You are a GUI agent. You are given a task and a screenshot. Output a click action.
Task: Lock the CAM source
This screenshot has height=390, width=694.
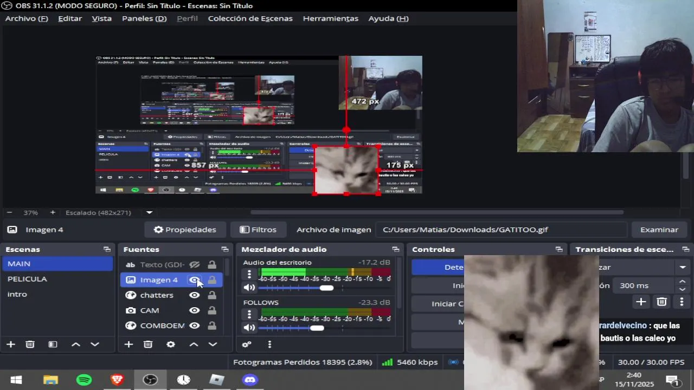click(212, 310)
